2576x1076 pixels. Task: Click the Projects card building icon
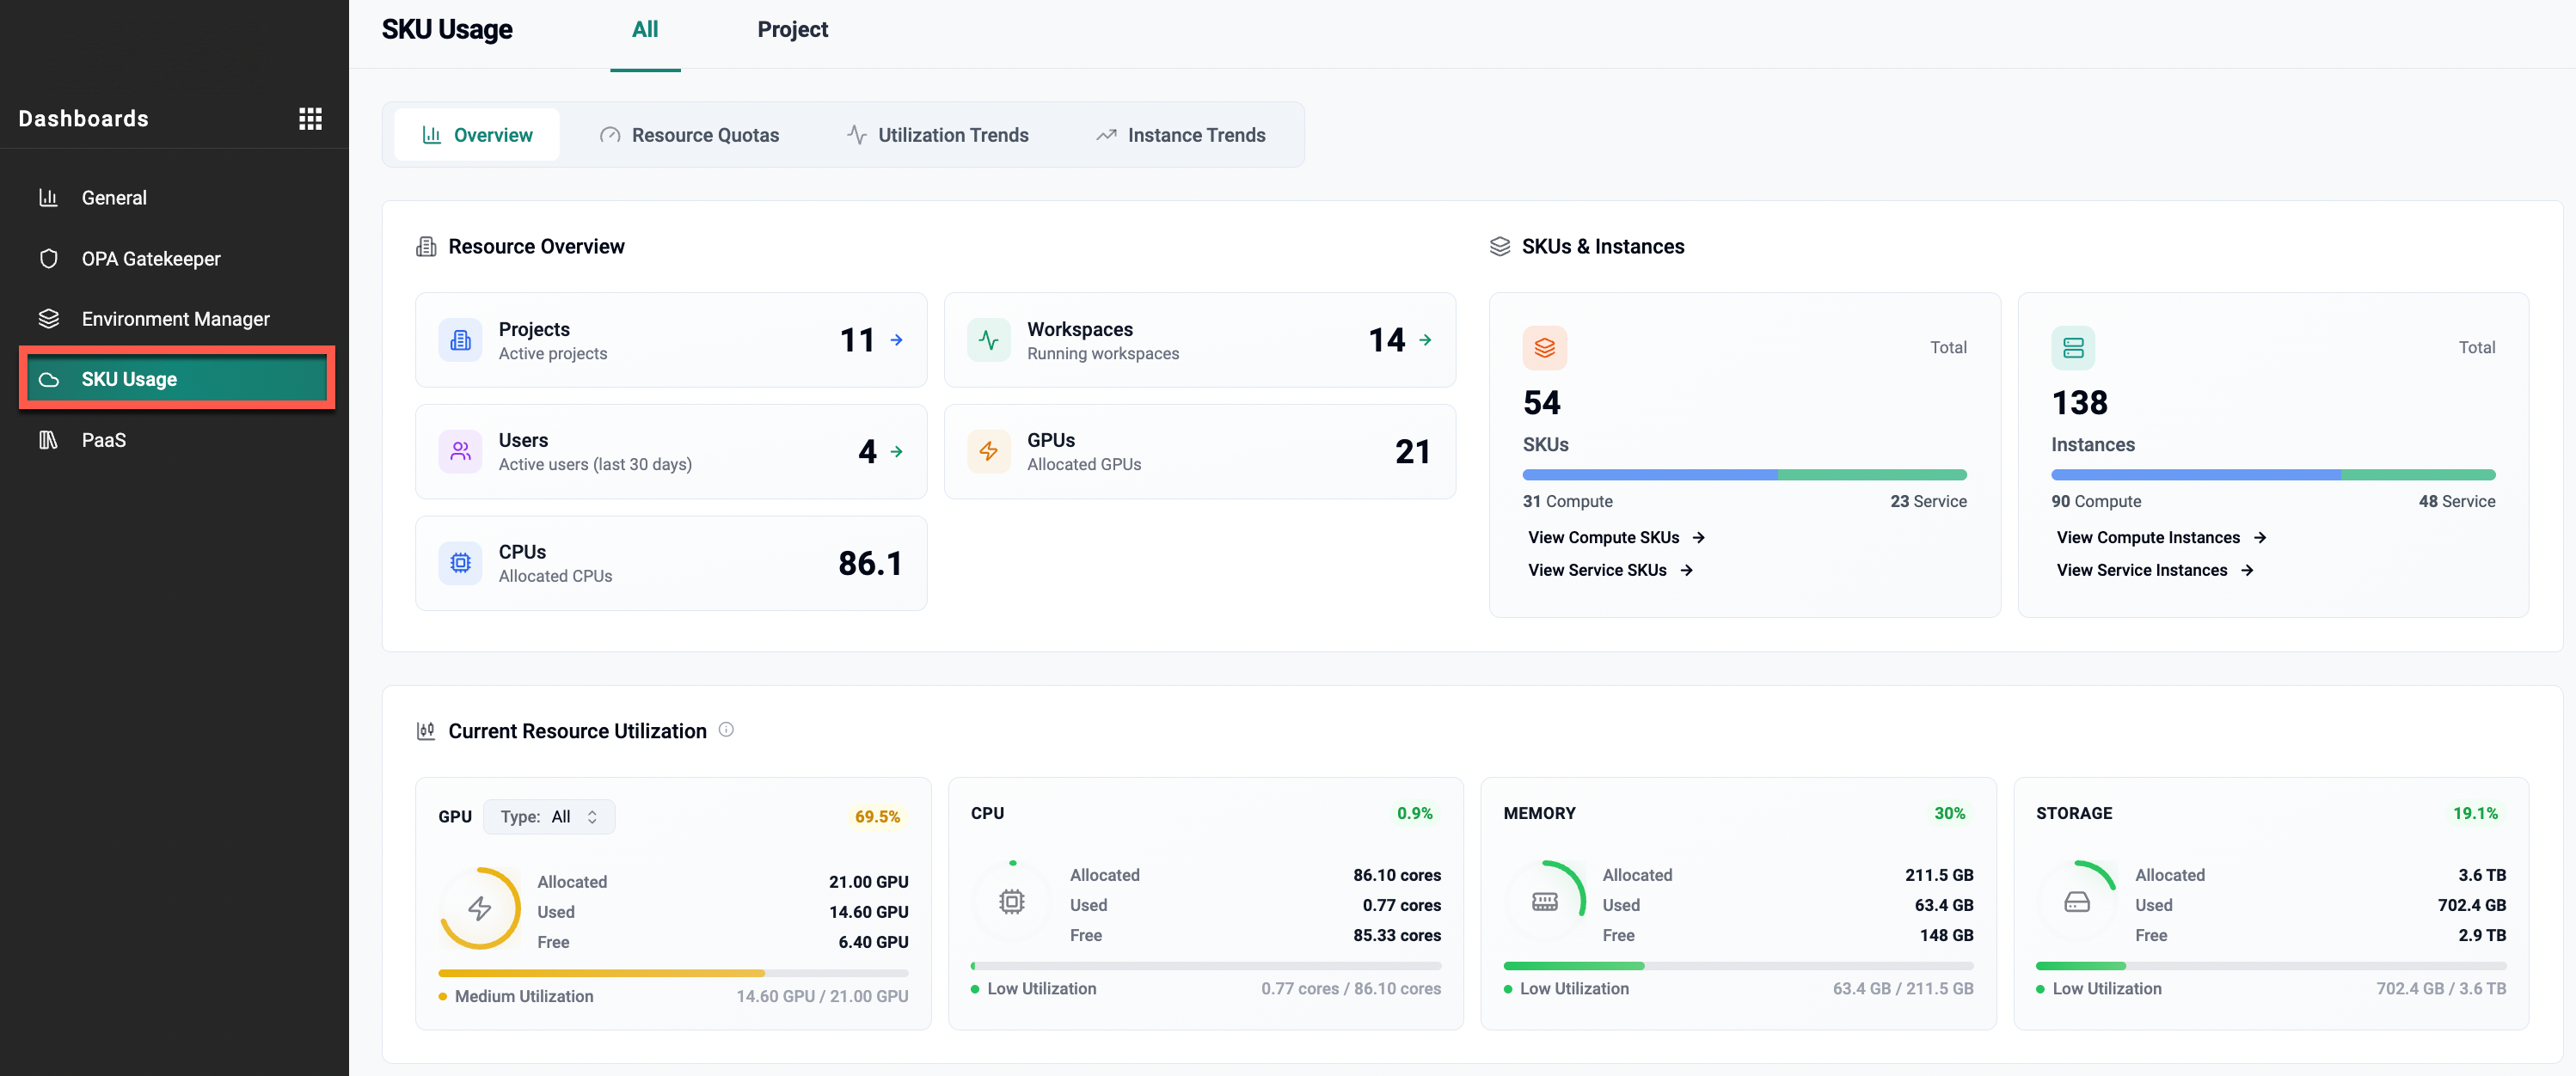pos(460,340)
